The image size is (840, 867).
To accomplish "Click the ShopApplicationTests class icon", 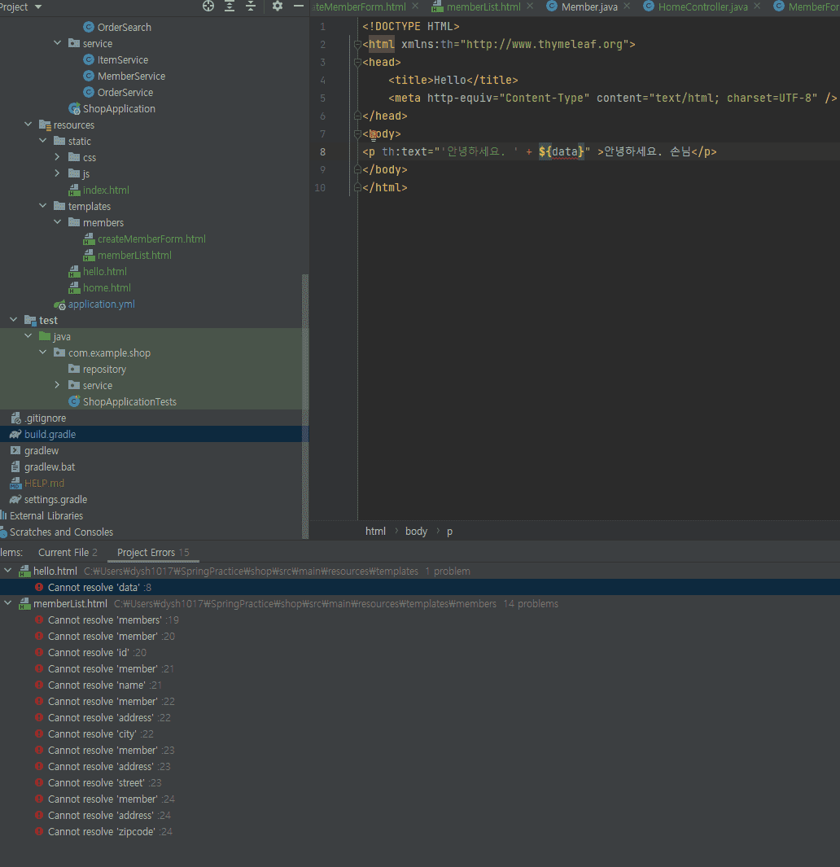I will [x=74, y=401].
